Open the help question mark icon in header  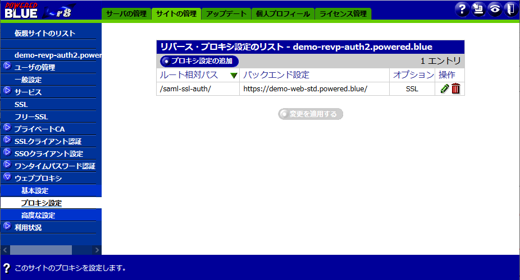[x=462, y=10]
